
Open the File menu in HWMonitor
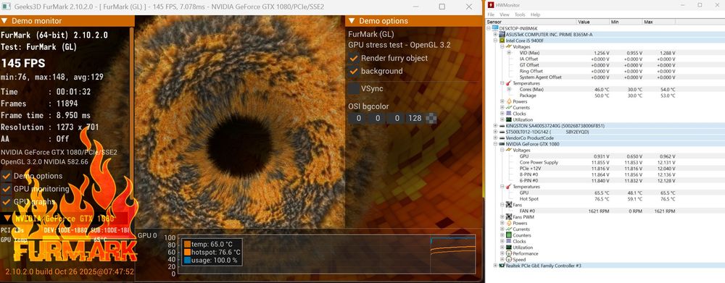[x=491, y=14]
